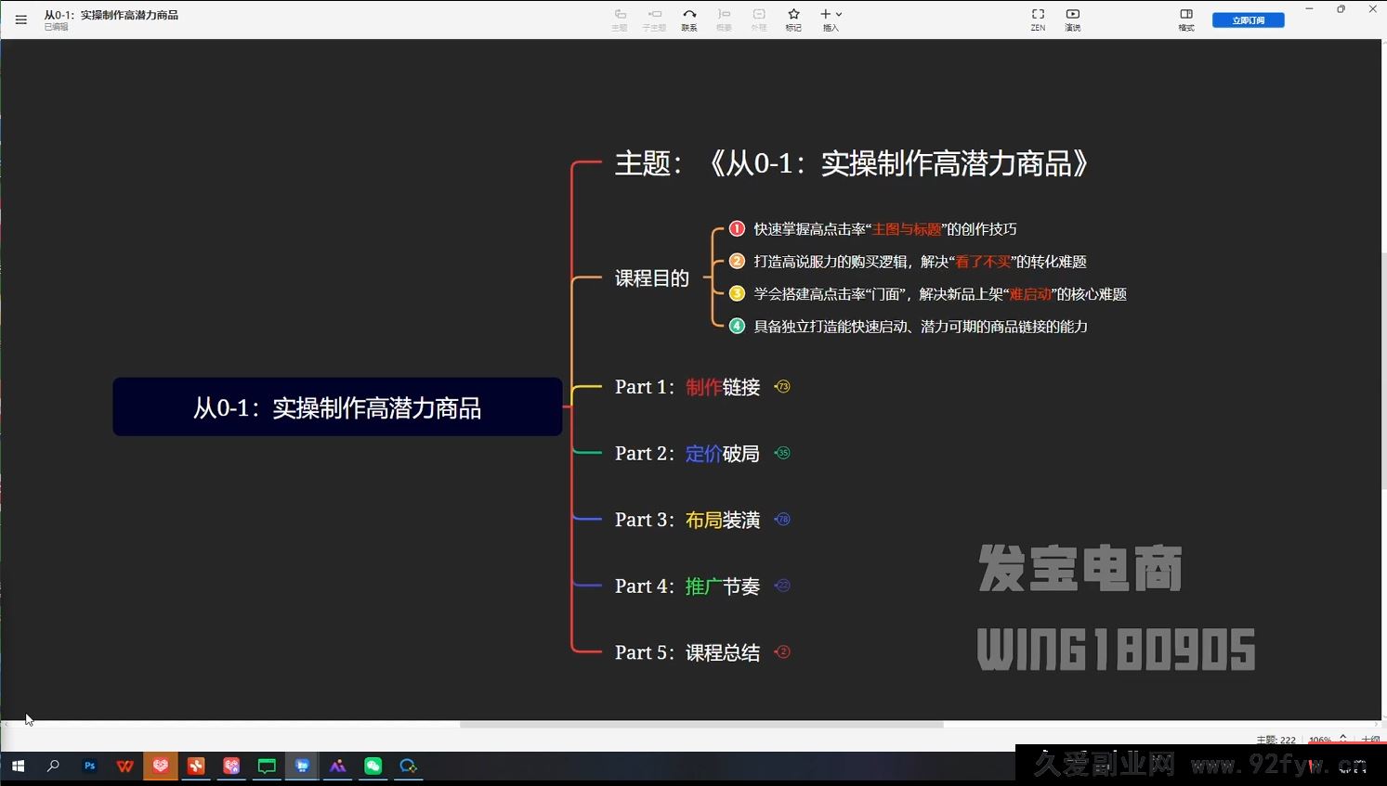Select the central topic 从0-1：实操制作高潜力商品
This screenshot has height=786, width=1387.
tap(337, 406)
